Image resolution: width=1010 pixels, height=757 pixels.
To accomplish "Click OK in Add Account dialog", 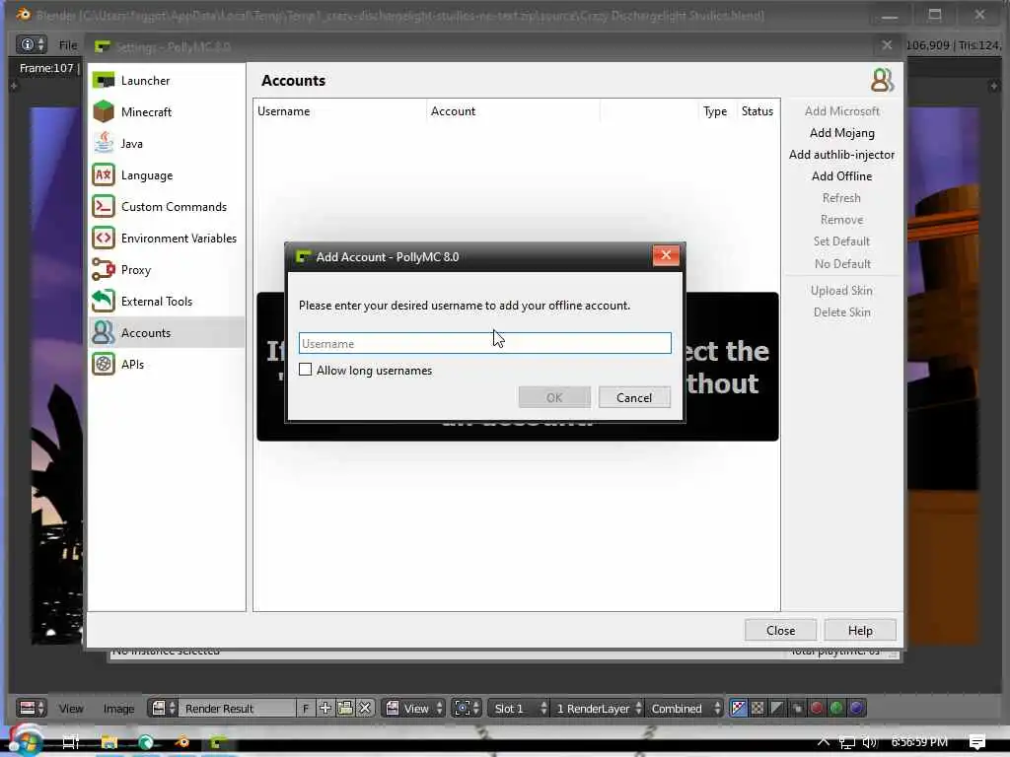I will 554,397.
